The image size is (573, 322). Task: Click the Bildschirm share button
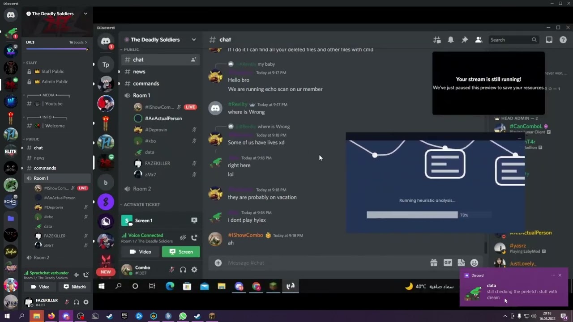pyautogui.click(x=74, y=287)
